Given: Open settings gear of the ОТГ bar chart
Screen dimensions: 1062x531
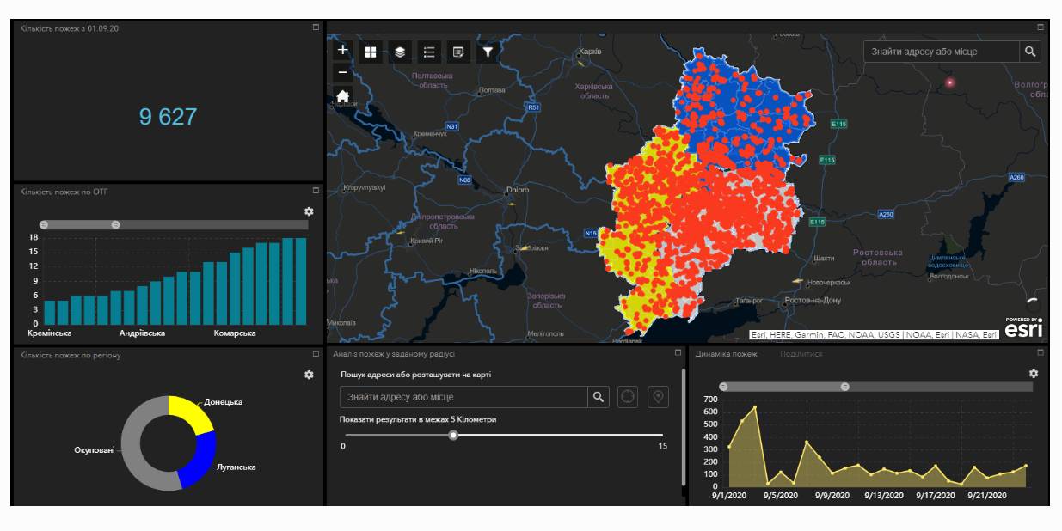Looking at the screenshot, I should point(309,211).
